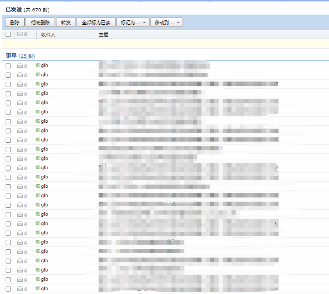329x294 pixels.
Task: Click the green status icon beside the first glb
Action: click(38, 65)
